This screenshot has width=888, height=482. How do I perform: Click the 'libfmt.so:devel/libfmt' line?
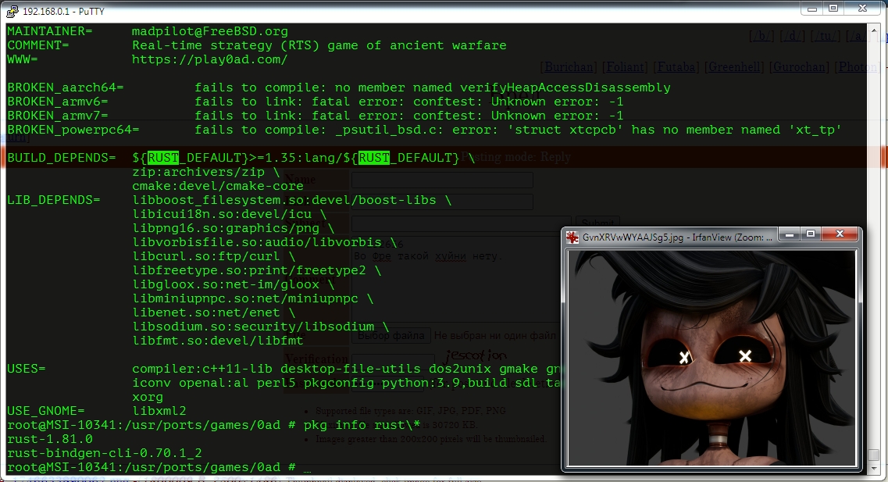(x=218, y=341)
